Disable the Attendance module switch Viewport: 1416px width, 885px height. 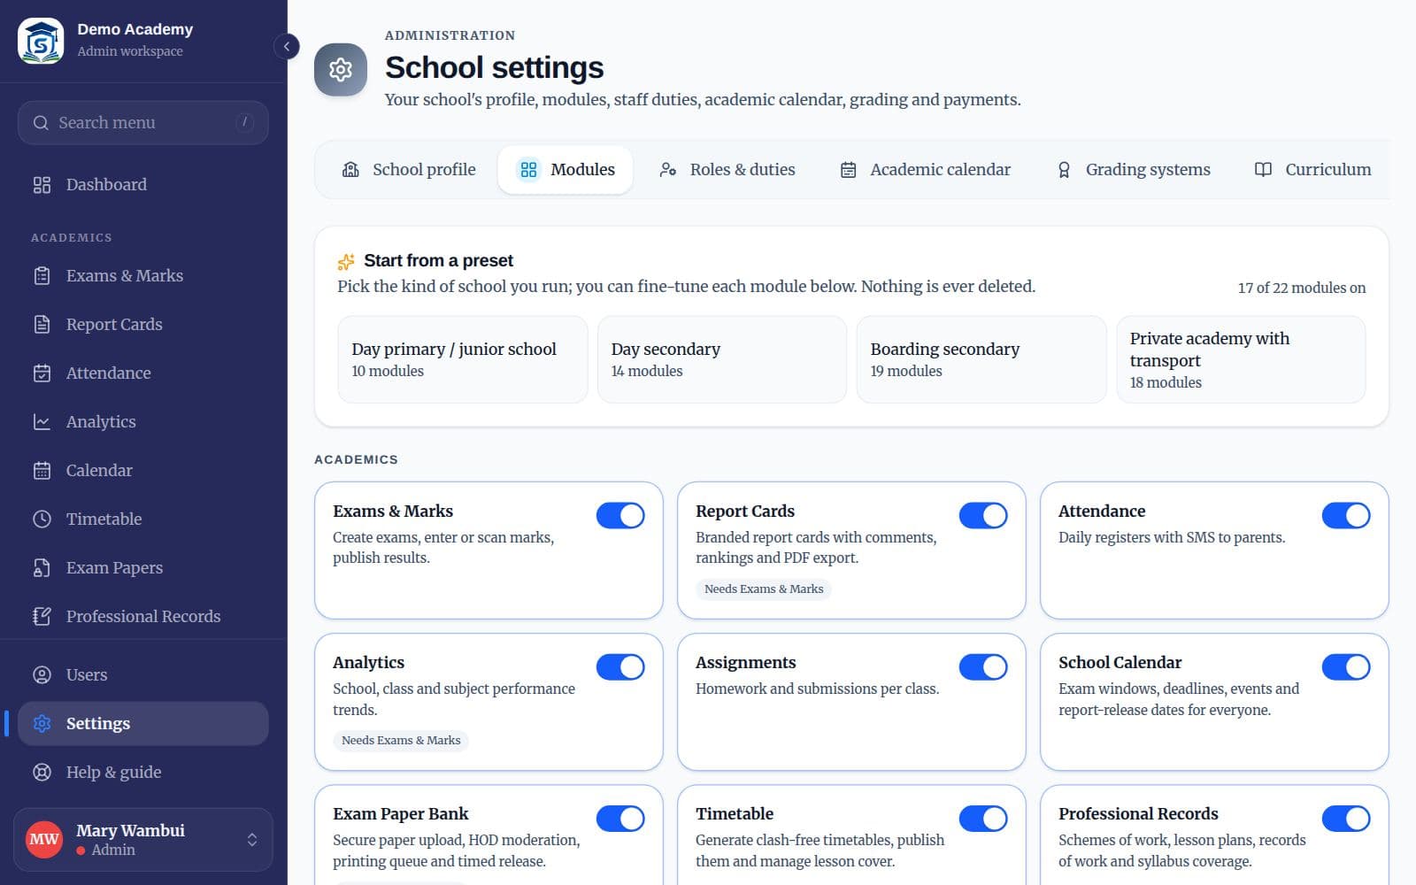tap(1346, 515)
